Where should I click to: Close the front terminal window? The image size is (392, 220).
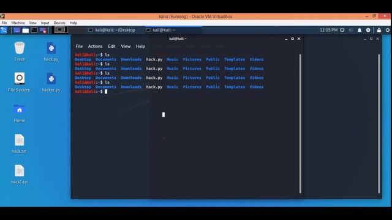point(299,38)
